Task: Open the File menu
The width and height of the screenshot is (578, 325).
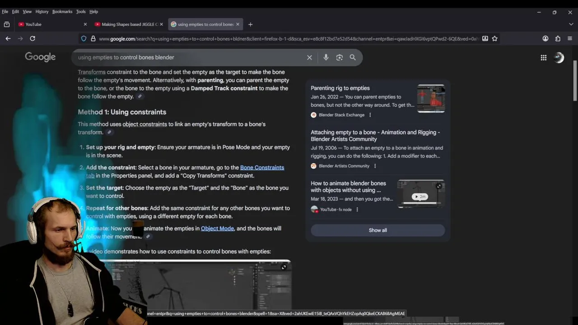Action: [5, 12]
